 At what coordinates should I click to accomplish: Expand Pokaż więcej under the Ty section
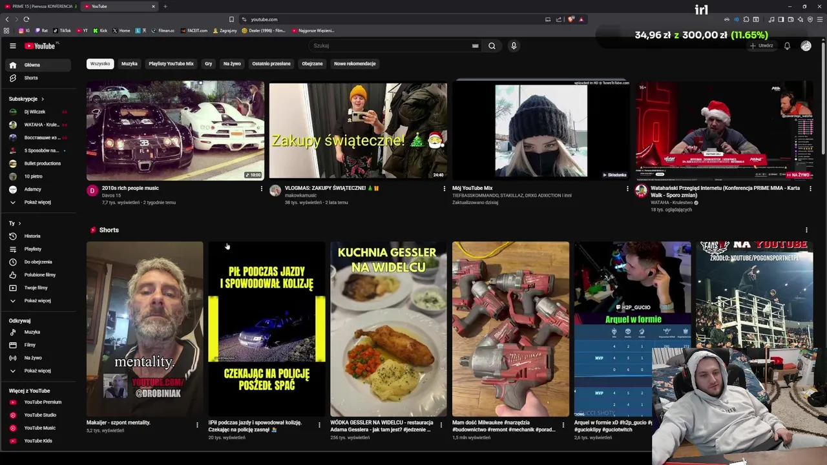tap(38, 300)
